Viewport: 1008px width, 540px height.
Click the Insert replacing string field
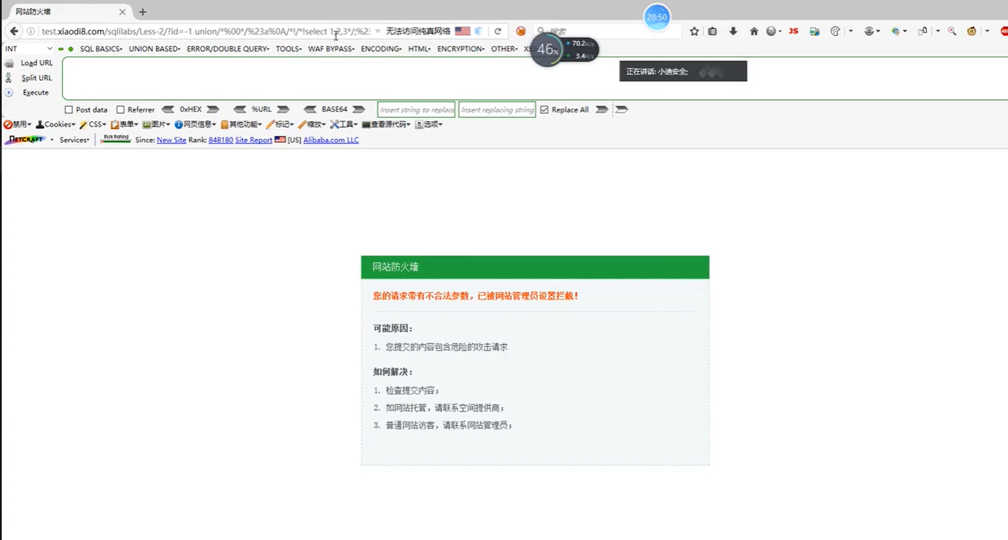497,110
